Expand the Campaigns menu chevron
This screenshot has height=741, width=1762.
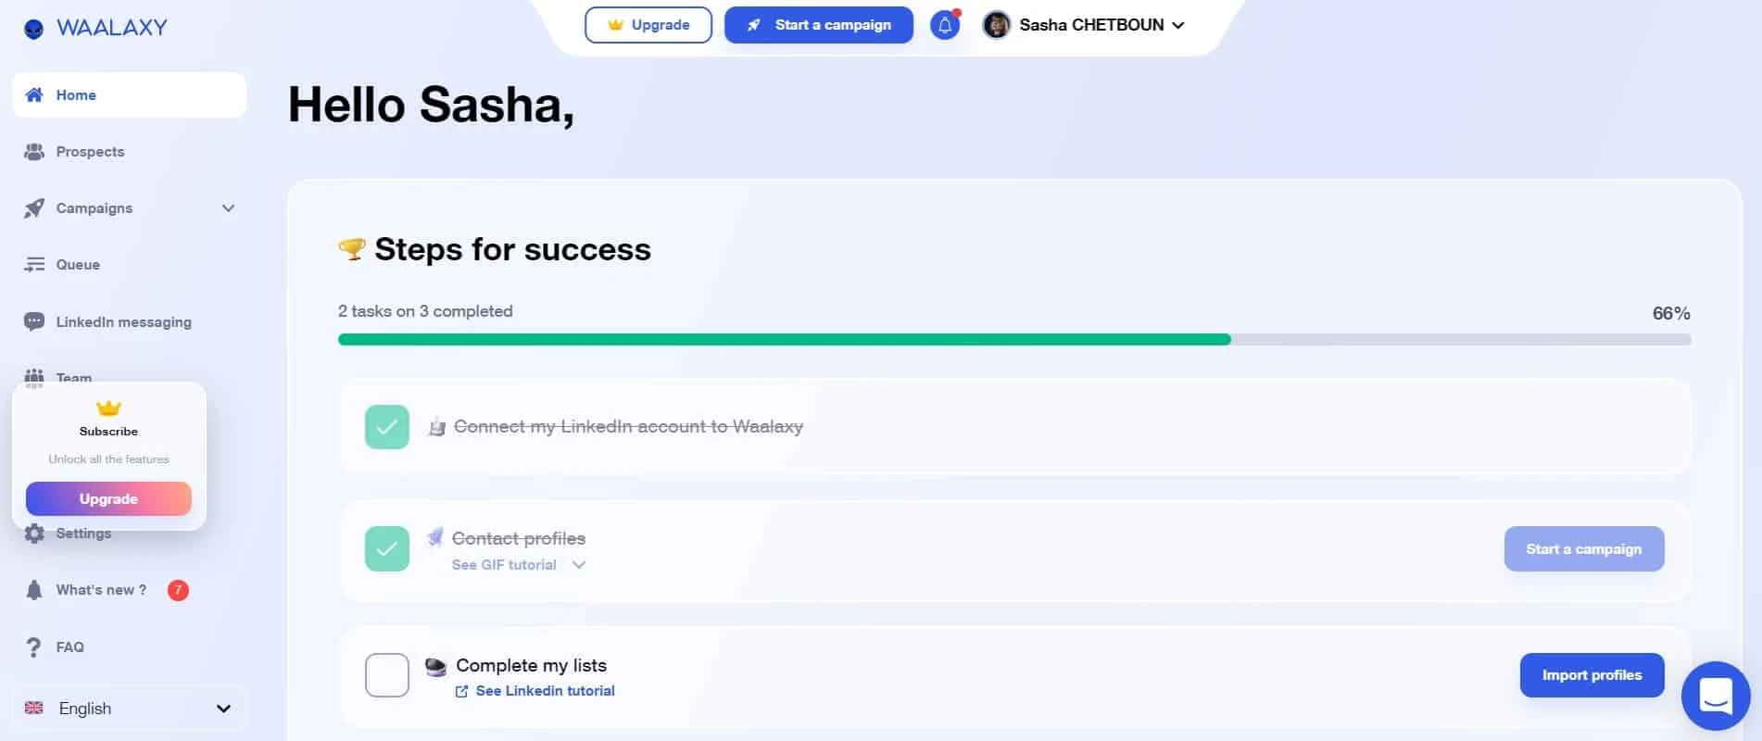tap(228, 208)
